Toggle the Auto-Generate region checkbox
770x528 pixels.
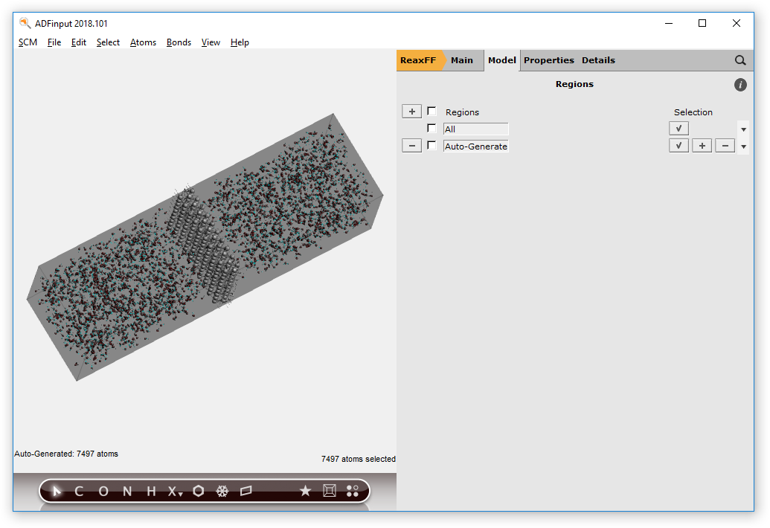pos(431,145)
